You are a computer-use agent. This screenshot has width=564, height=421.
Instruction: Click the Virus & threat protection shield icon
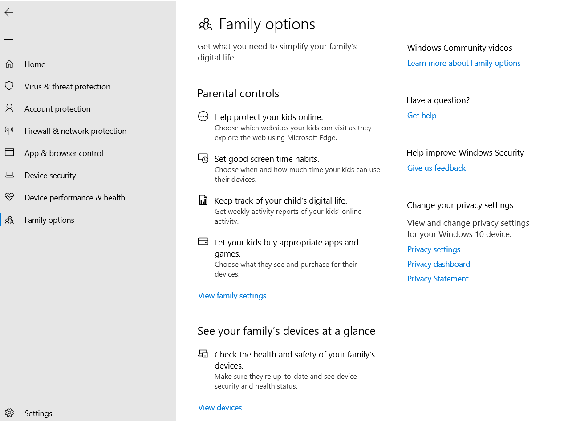coord(9,86)
